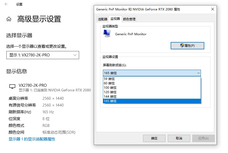Screen dimensions: 228x153
Task: Choose 100 赫兹 refresh rate
Action: [152, 88]
